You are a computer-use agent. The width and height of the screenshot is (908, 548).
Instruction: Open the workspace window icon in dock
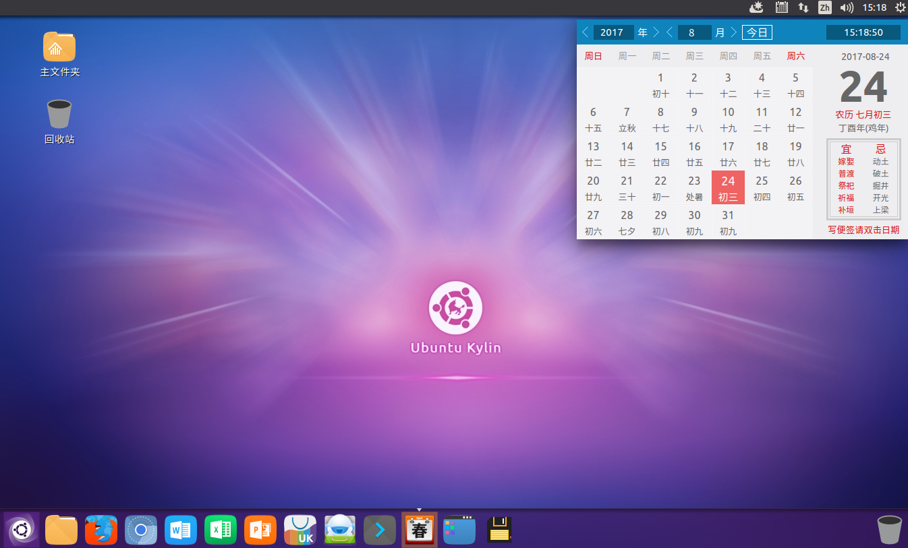point(459,530)
